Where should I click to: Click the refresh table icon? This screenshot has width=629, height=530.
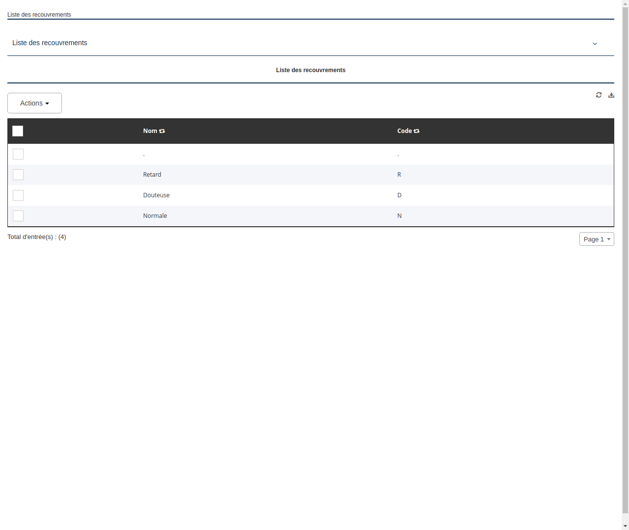599,95
